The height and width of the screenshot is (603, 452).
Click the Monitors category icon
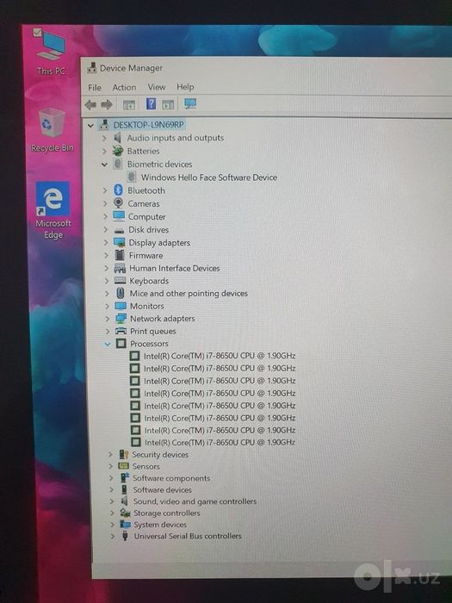121,306
